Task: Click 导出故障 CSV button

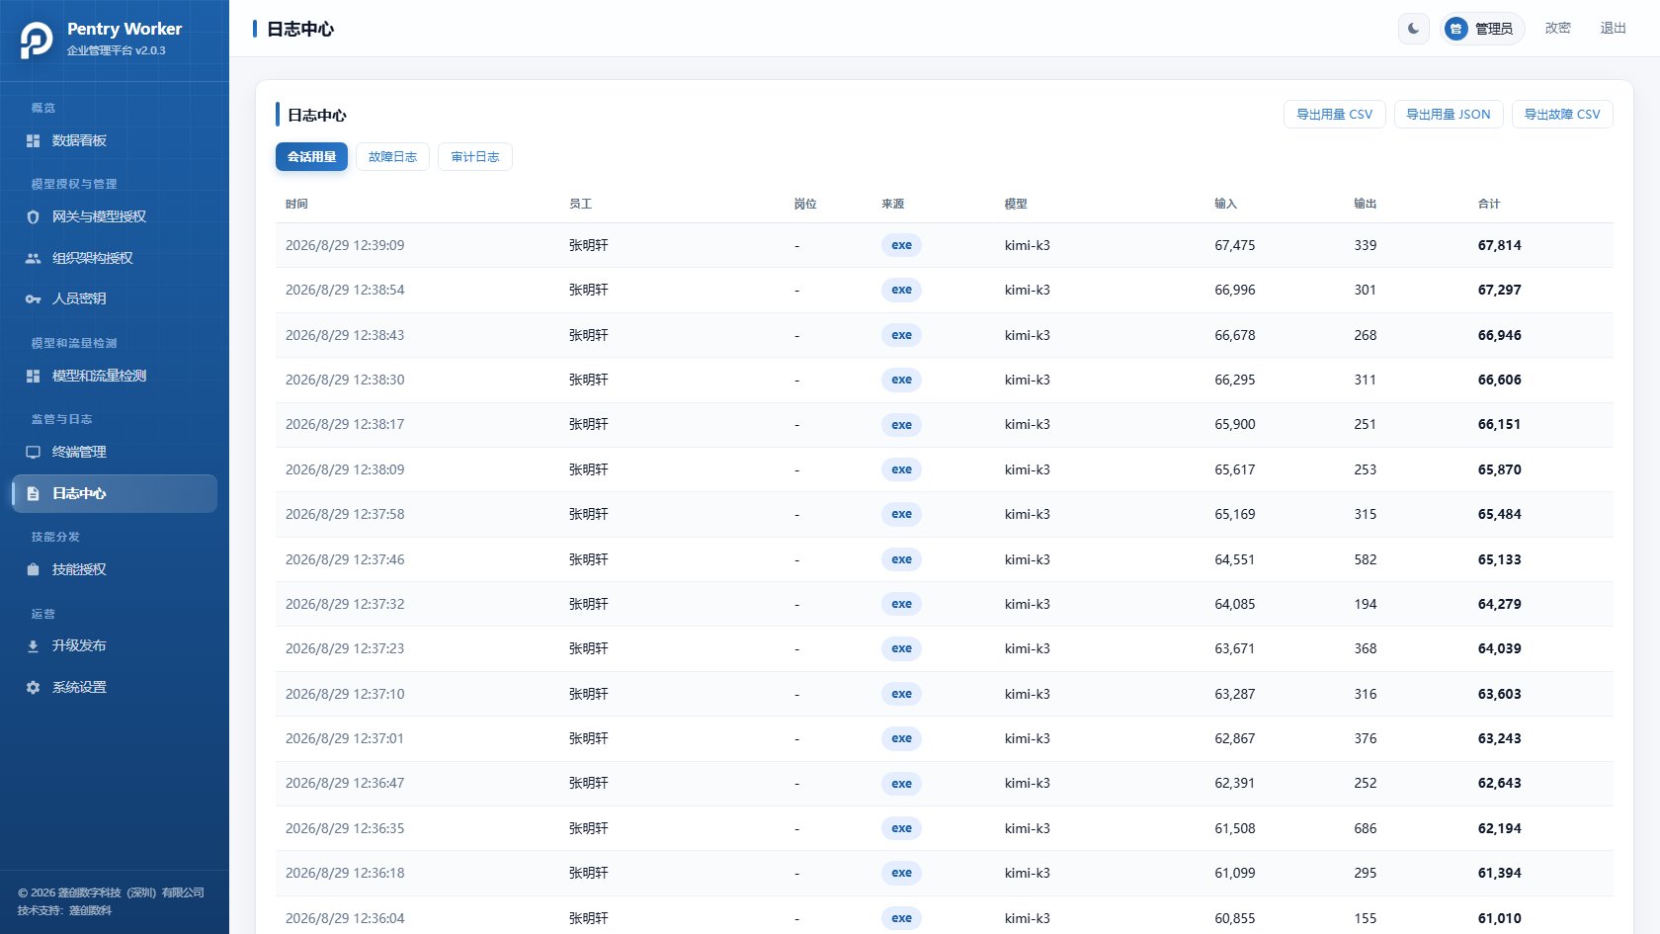Action: [1562, 115]
